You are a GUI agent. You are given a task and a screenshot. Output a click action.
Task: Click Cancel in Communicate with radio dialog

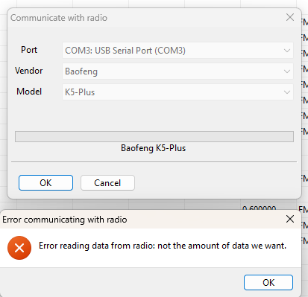pyautogui.click(x=107, y=183)
